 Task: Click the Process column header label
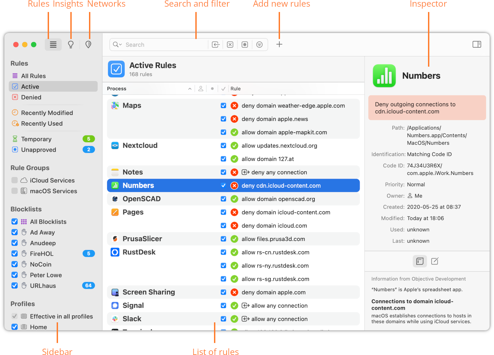pos(117,89)
